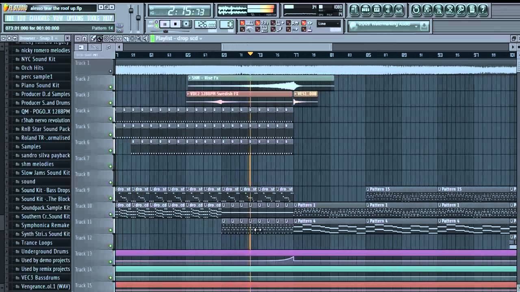Open the Browser Snap 1 selector
The width and height of the screenshot is (520, 292).
(39, 38)
